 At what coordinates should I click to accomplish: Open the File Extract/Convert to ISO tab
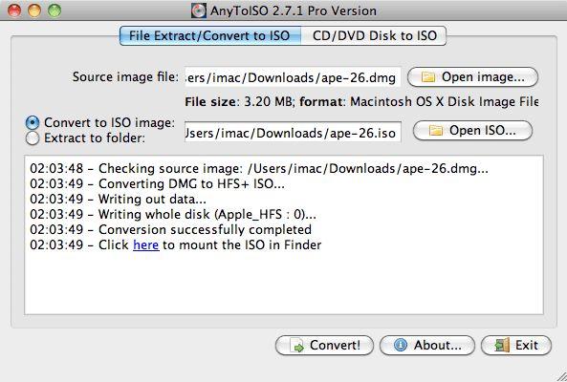[210, 35]
